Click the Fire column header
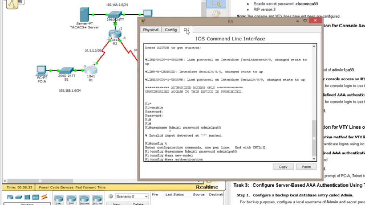 [x=155, y=194]
